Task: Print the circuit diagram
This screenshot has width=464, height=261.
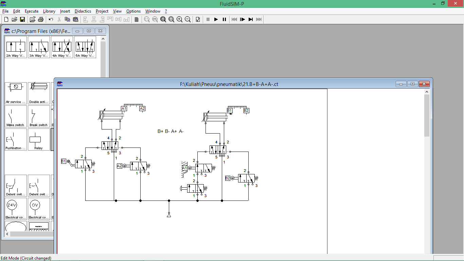Action: (x=41, y=19)
